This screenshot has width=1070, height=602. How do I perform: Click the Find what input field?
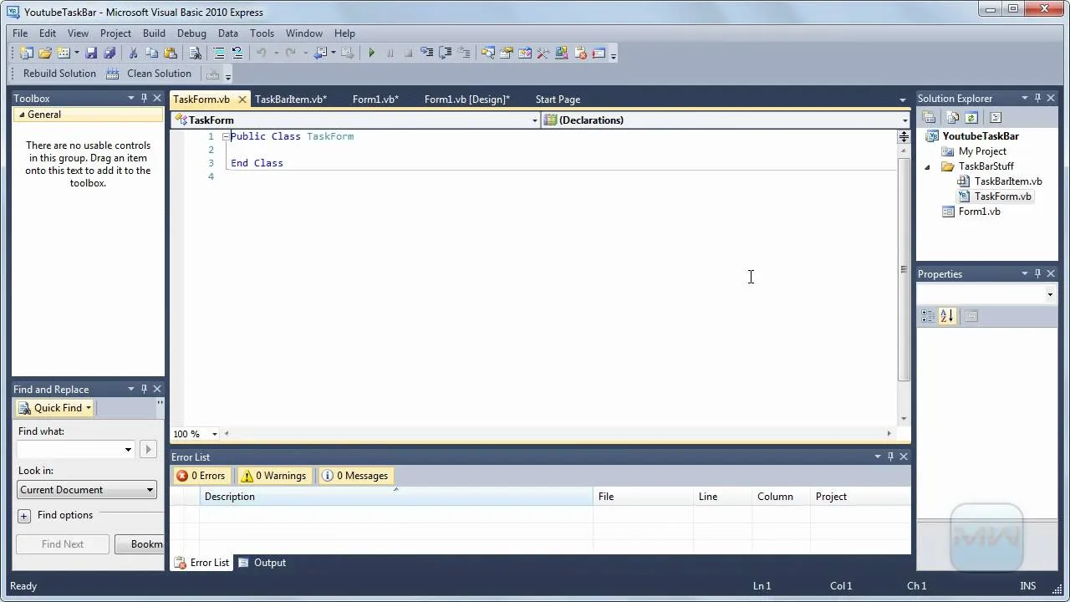pyautogui.click(x=75, y=450)
